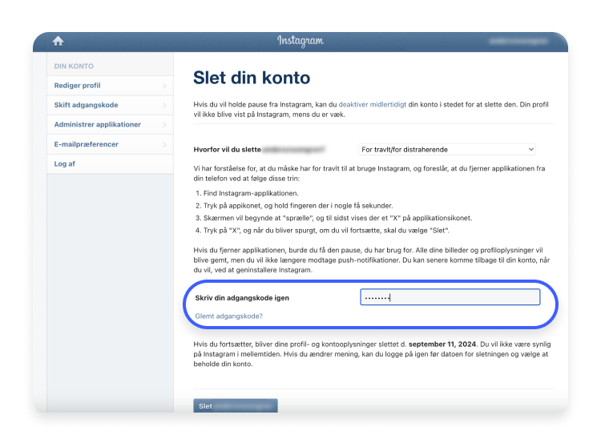Click step 4 about pressing X and Slet
601x447 pixels.
pyautogui.click(x=322, y=230)
